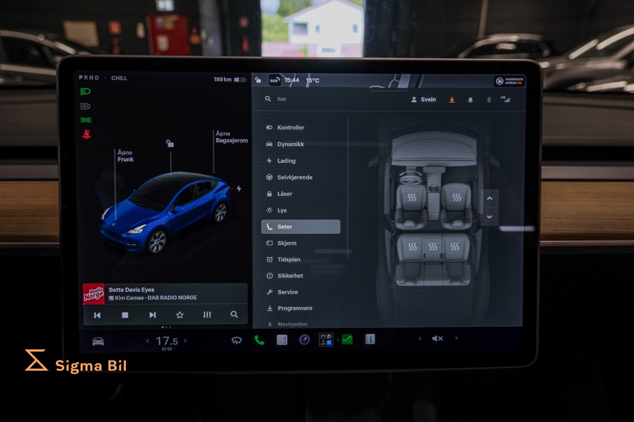
Task: Open the Tidsplan menu
Action: pyautogui.click(x=301, y=259)
